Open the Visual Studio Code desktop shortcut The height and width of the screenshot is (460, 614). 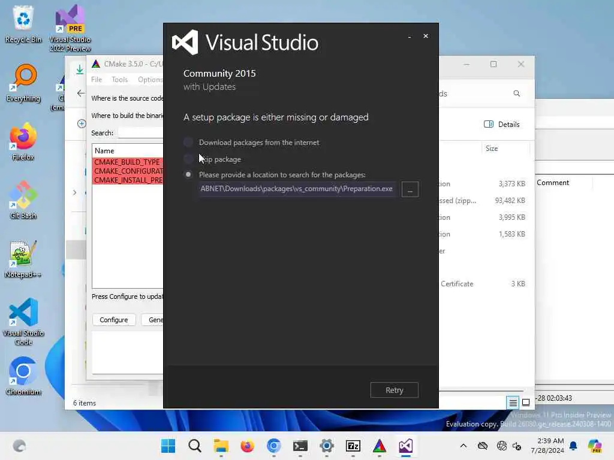coord(23,322)
